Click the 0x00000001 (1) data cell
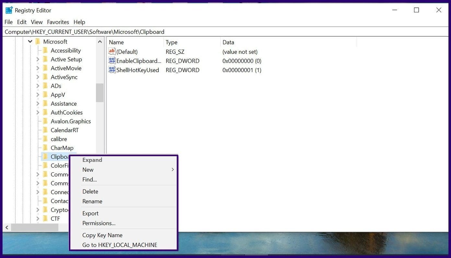This screenshot has height=258, width=451. (242, 70)
